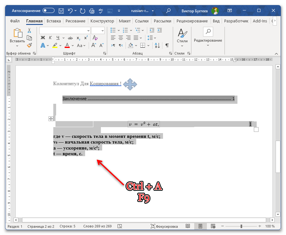
Task: Clear all formatting icon
Action: tap(95, 38)
